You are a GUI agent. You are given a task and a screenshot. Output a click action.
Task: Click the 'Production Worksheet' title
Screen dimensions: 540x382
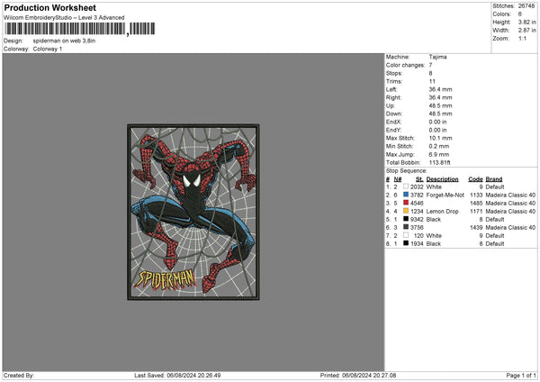[x=50, y=8]
